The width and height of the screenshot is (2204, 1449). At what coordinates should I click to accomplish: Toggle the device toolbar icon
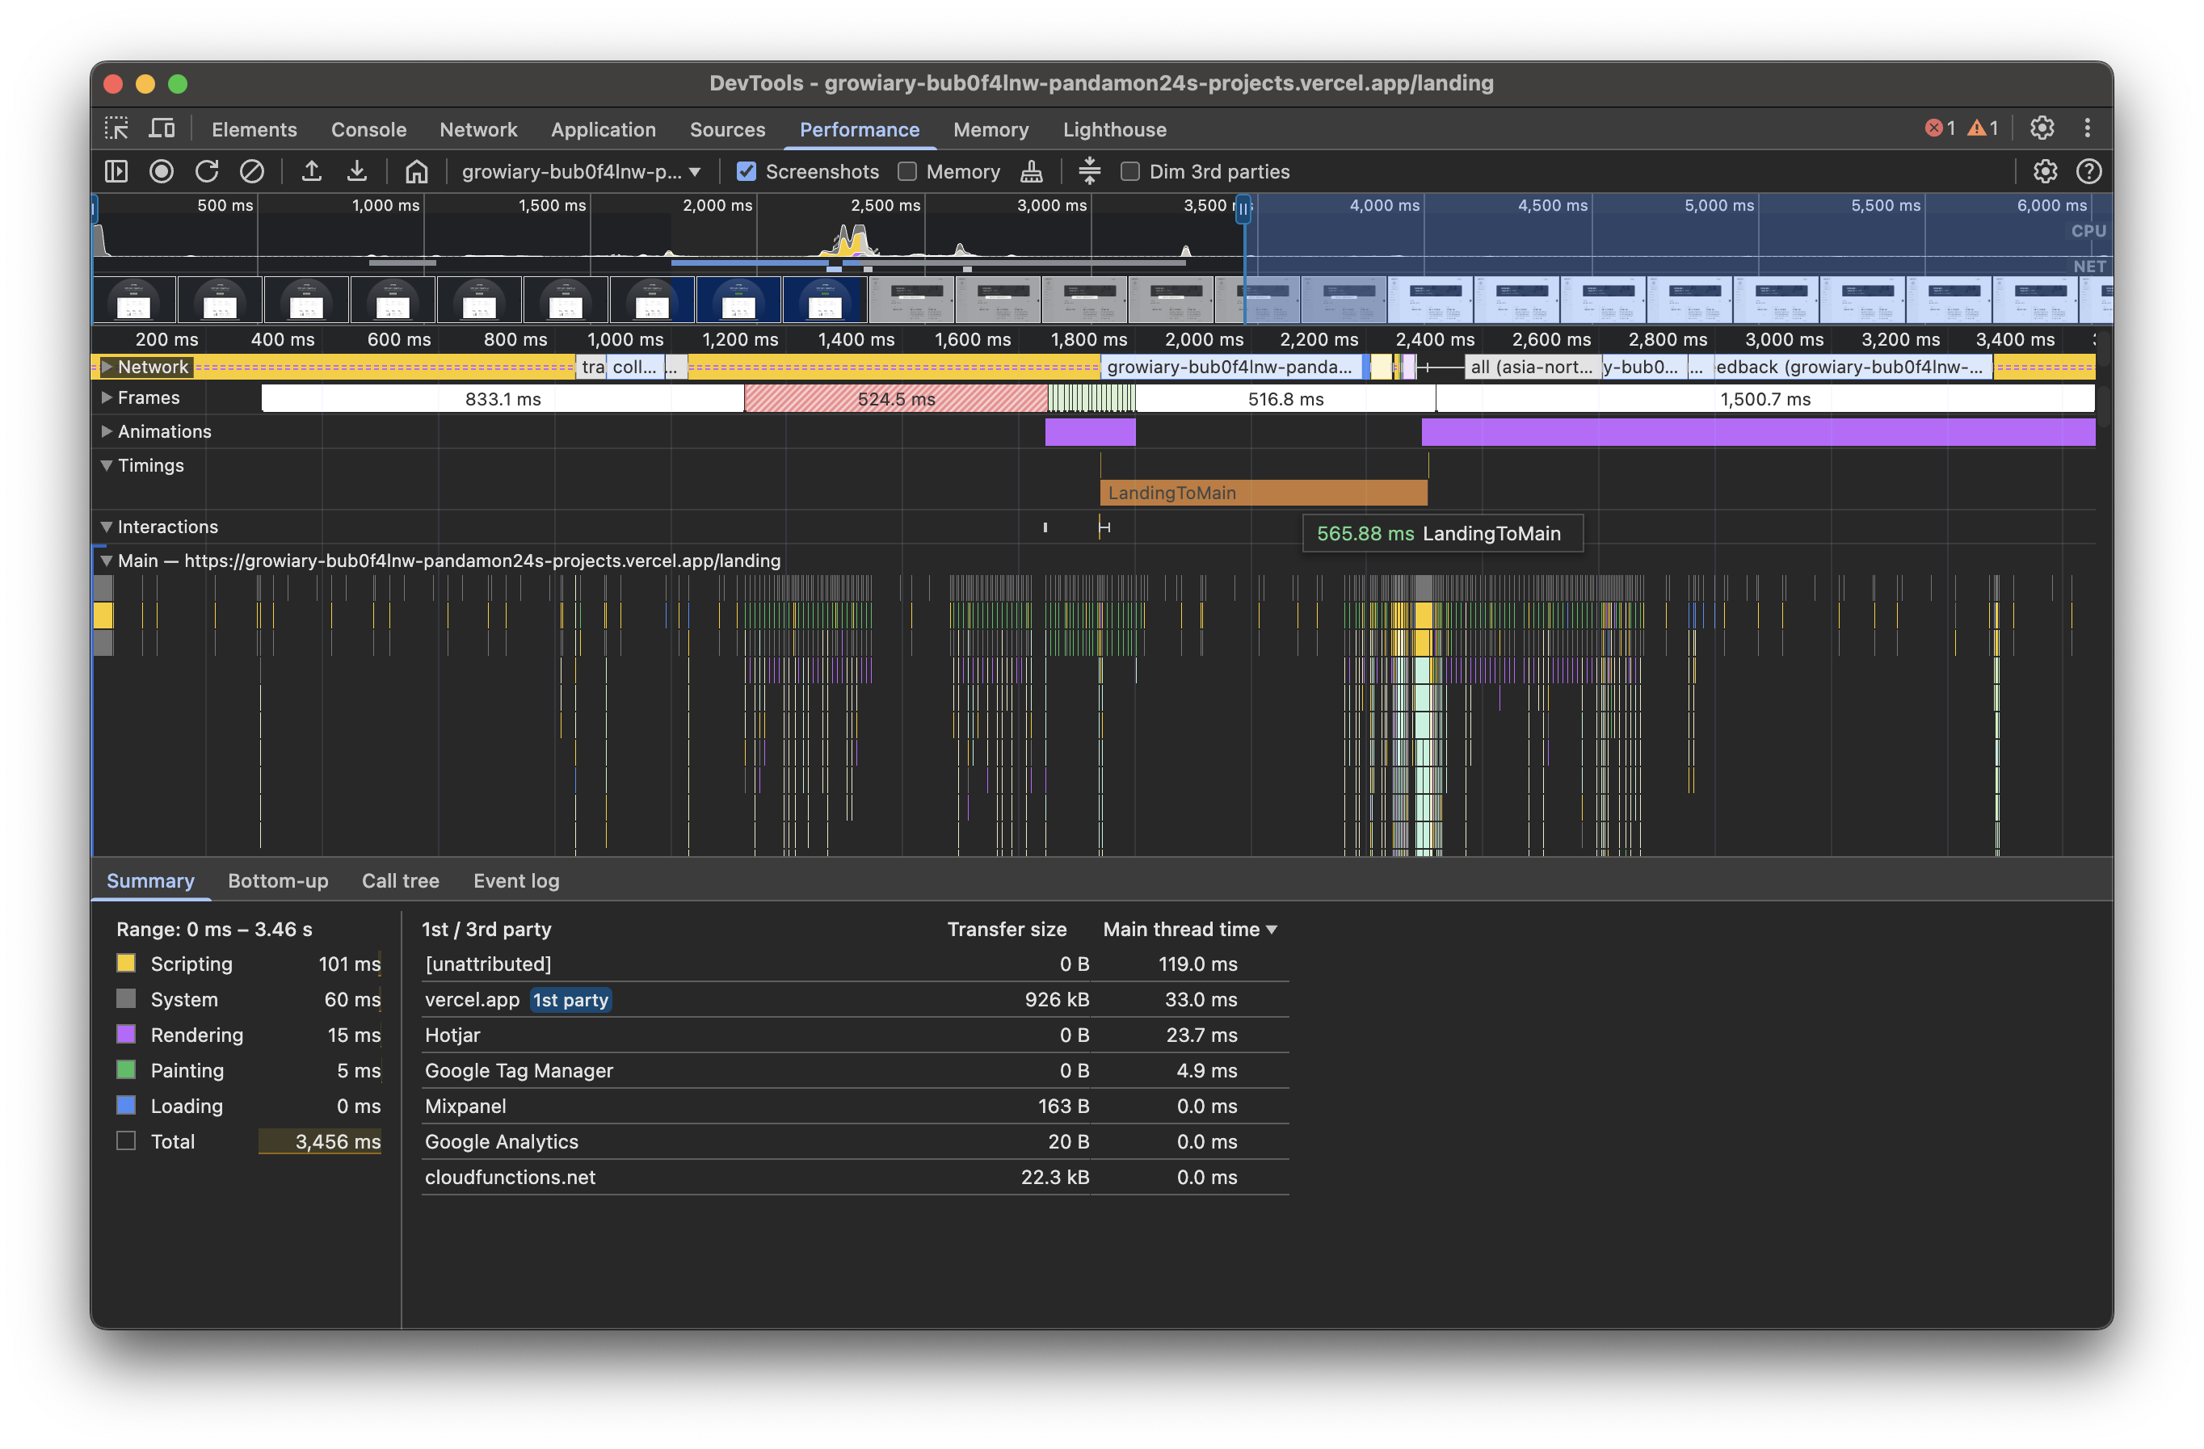click(x=162, y=128)
